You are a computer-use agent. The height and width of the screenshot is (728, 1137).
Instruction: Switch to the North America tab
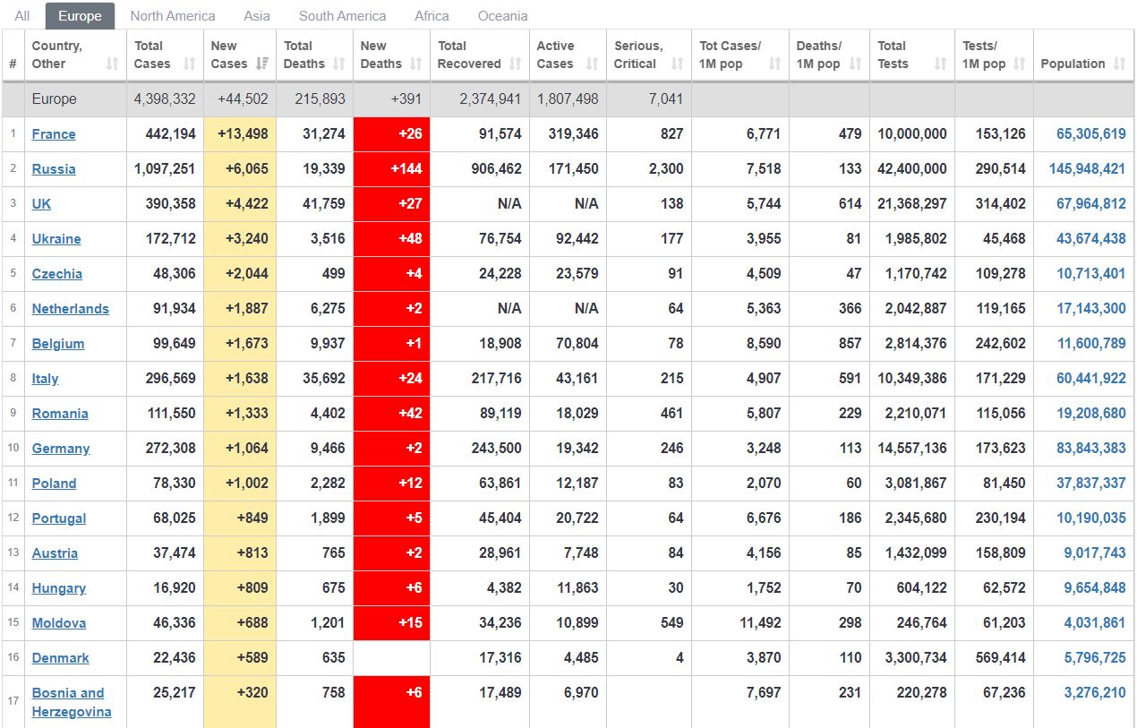173,16
